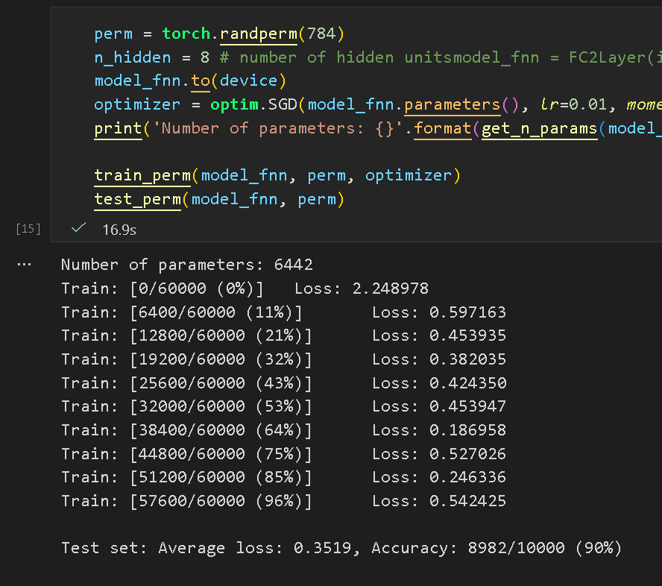
Task: Click the torch keyword in code
Action: tap(186, 34)
